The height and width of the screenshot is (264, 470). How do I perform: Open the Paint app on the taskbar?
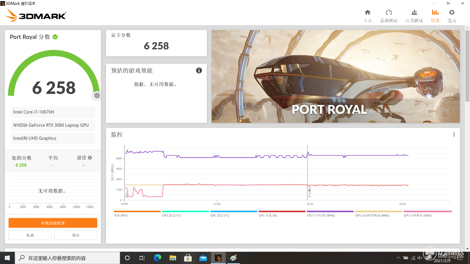pos(234,258)
